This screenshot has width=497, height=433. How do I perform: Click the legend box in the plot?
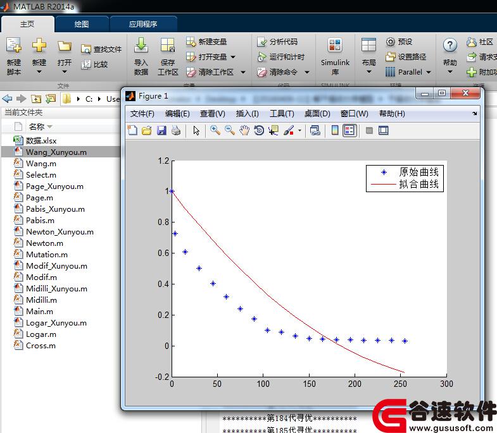coord(405,178)
